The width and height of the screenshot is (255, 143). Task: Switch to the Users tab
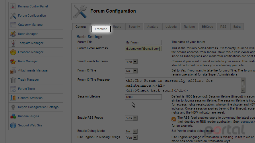pos(117,27)
